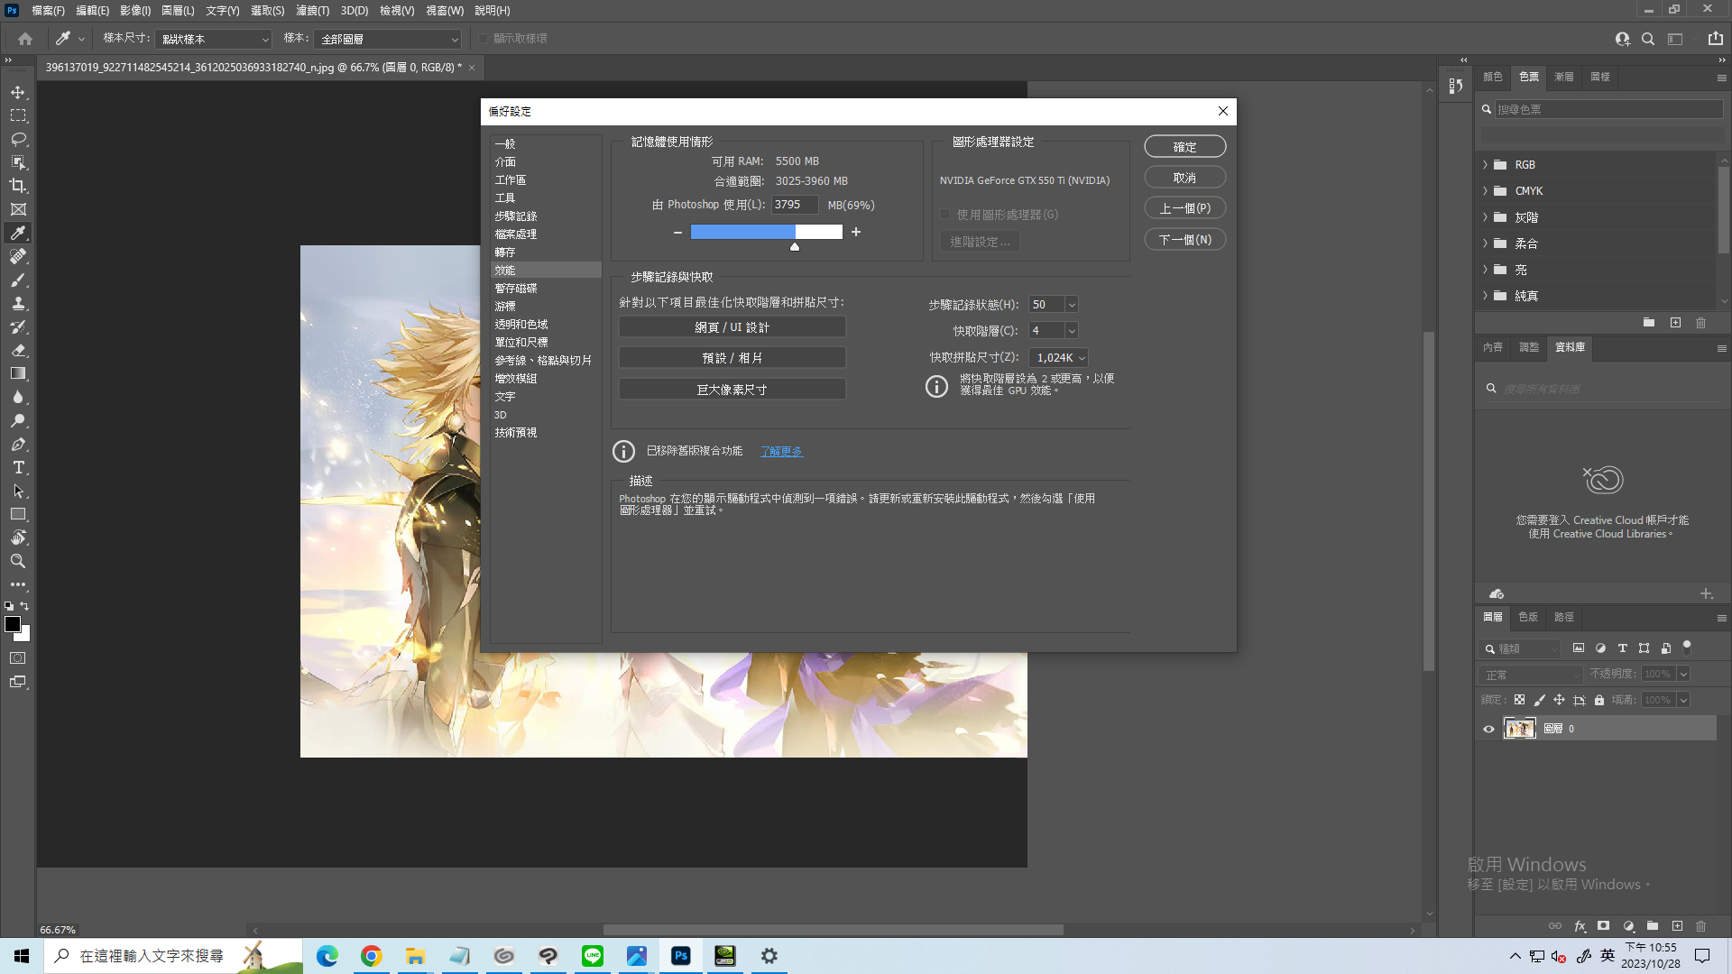Open 快取階層 dropdown arrow

click(1072, 331)
